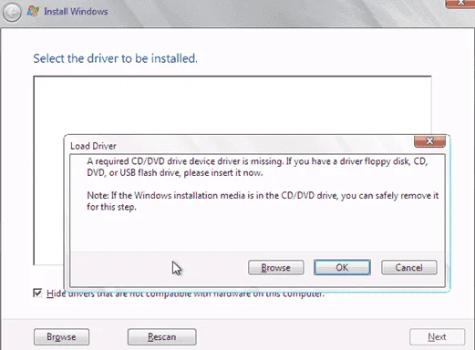The image size is (475, 350).
Task: Confirm with OK in Load Driver dialog
Action: tap(342, 267)
